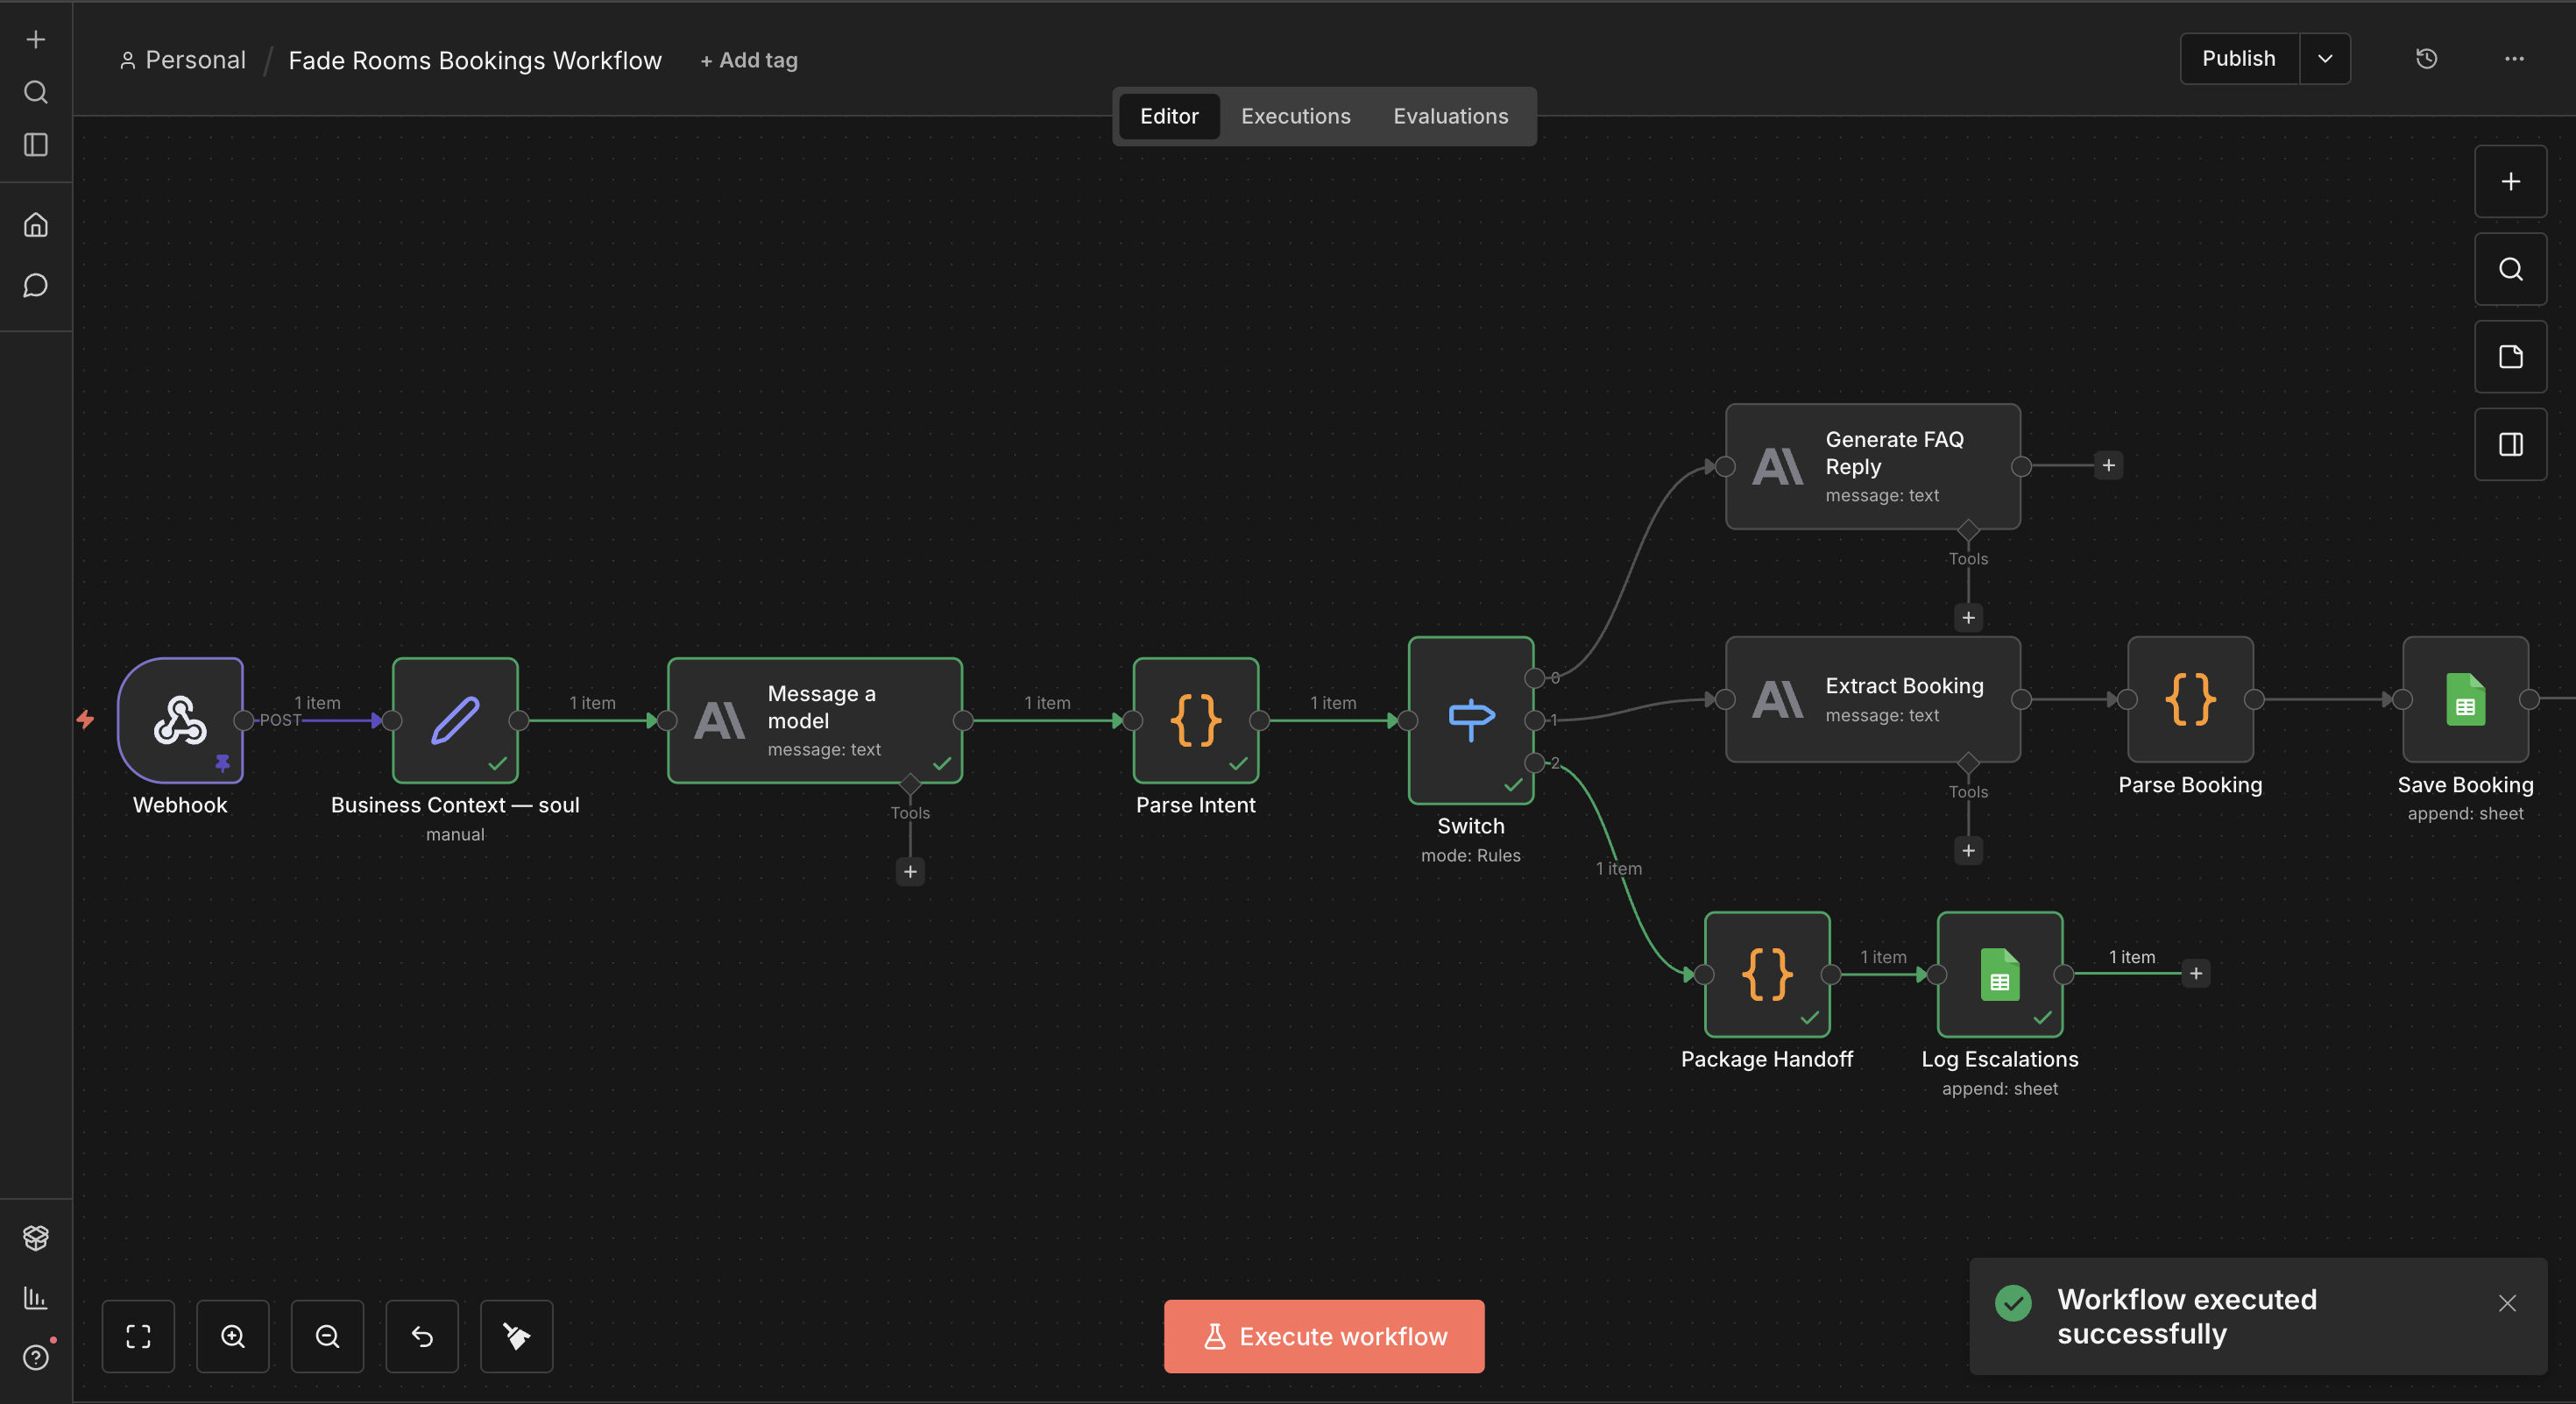
Task: Add a tool to Message a model node
Action: (x=910, y=872)
